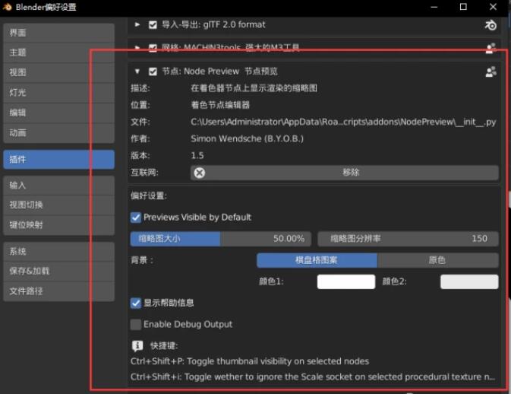
Task: Uncheck Previews Visible by Default
Action: [136, 218]
